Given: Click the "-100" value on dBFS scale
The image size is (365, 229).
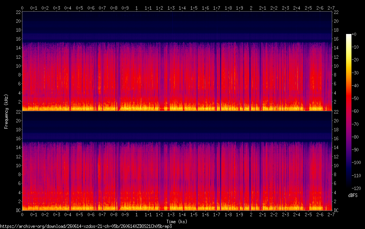Looking at the screenshot, I should [356, 163].
